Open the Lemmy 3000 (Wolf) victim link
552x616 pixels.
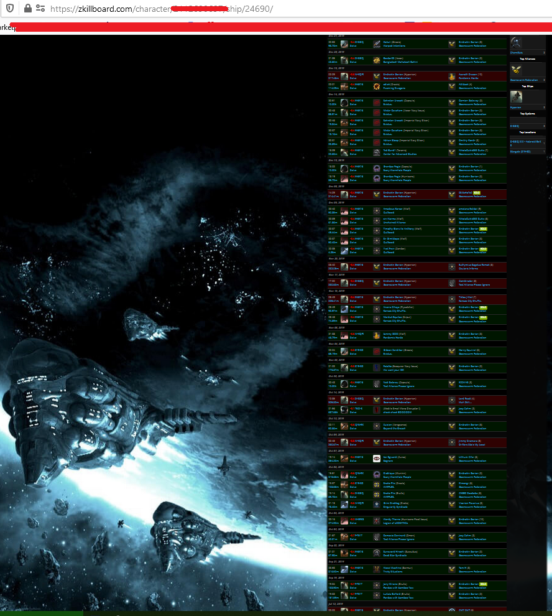395,334
